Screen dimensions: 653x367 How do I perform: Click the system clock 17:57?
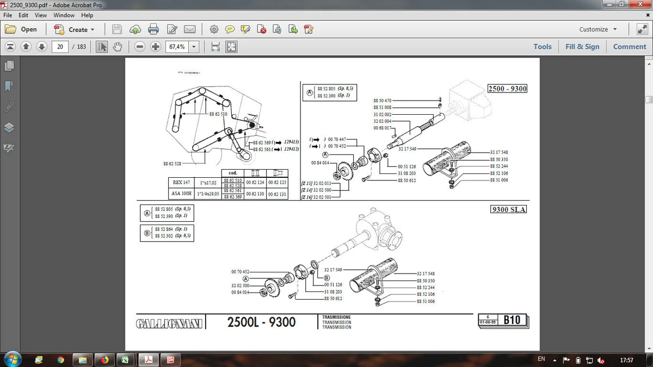point(626,360)
